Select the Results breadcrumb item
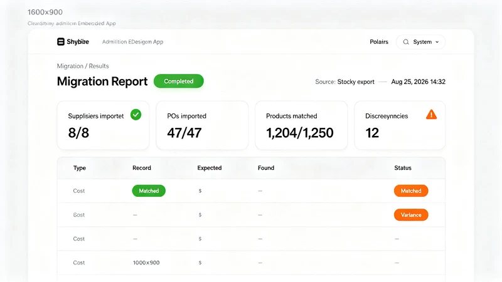The image size is (502, 282). pyautogui.click(x=99, y=66)
